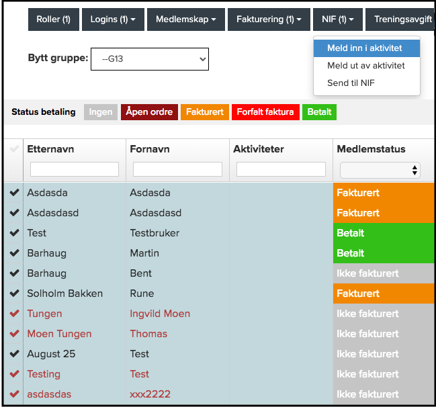Toggle checkmark for Testbruker row
Screen dimensions: 436x407
[14, 233]
